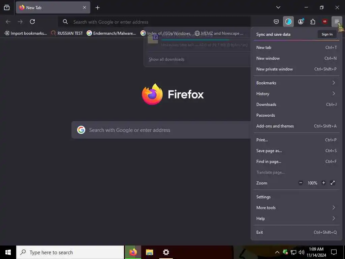Open the MEMZ and Noescape bookmark
Viewport: 345px width, 259px height.
219,33
